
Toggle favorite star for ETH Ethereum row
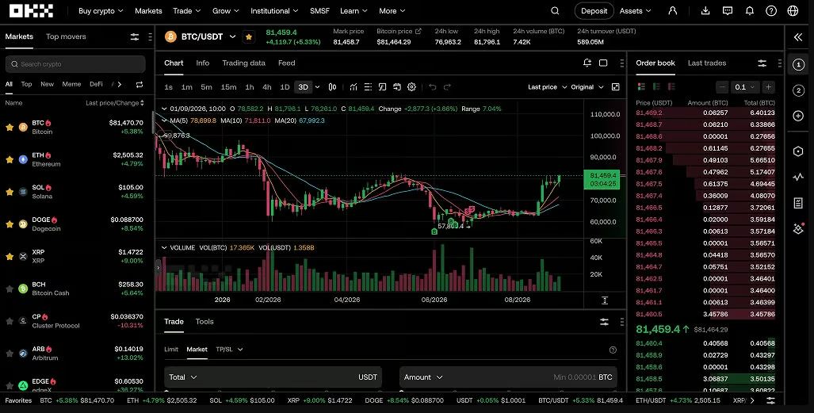[10, 159]
